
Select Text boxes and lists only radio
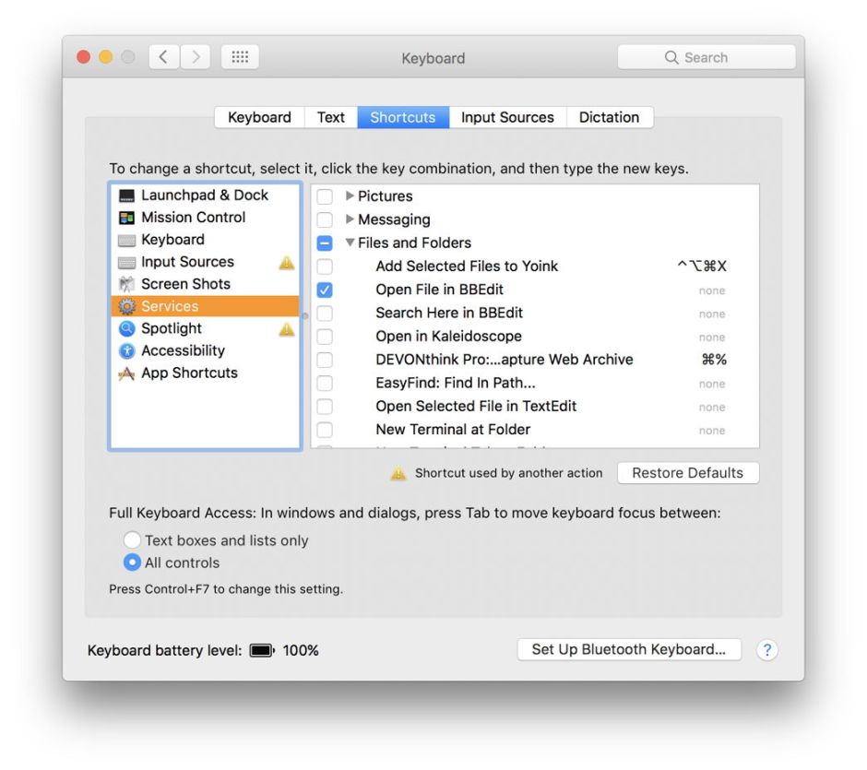point(133,540)
